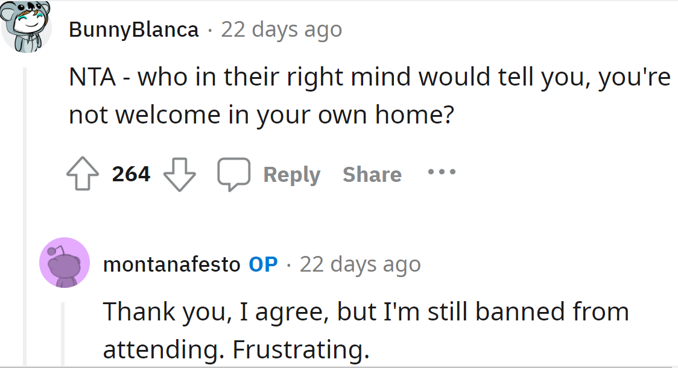
Task: Click the blue OP badge
Action: click(263, 264)
